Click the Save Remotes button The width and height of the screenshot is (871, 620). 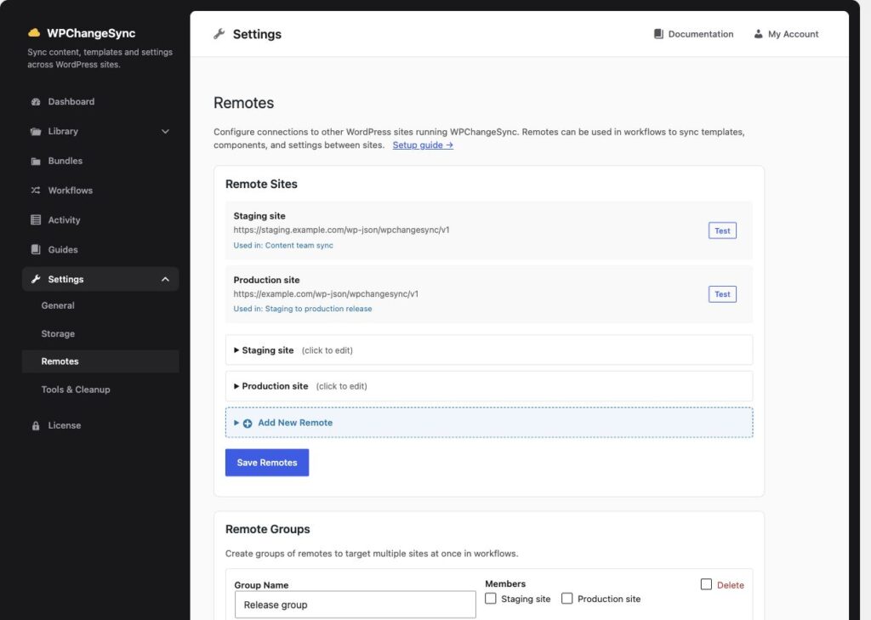point(266,462)
